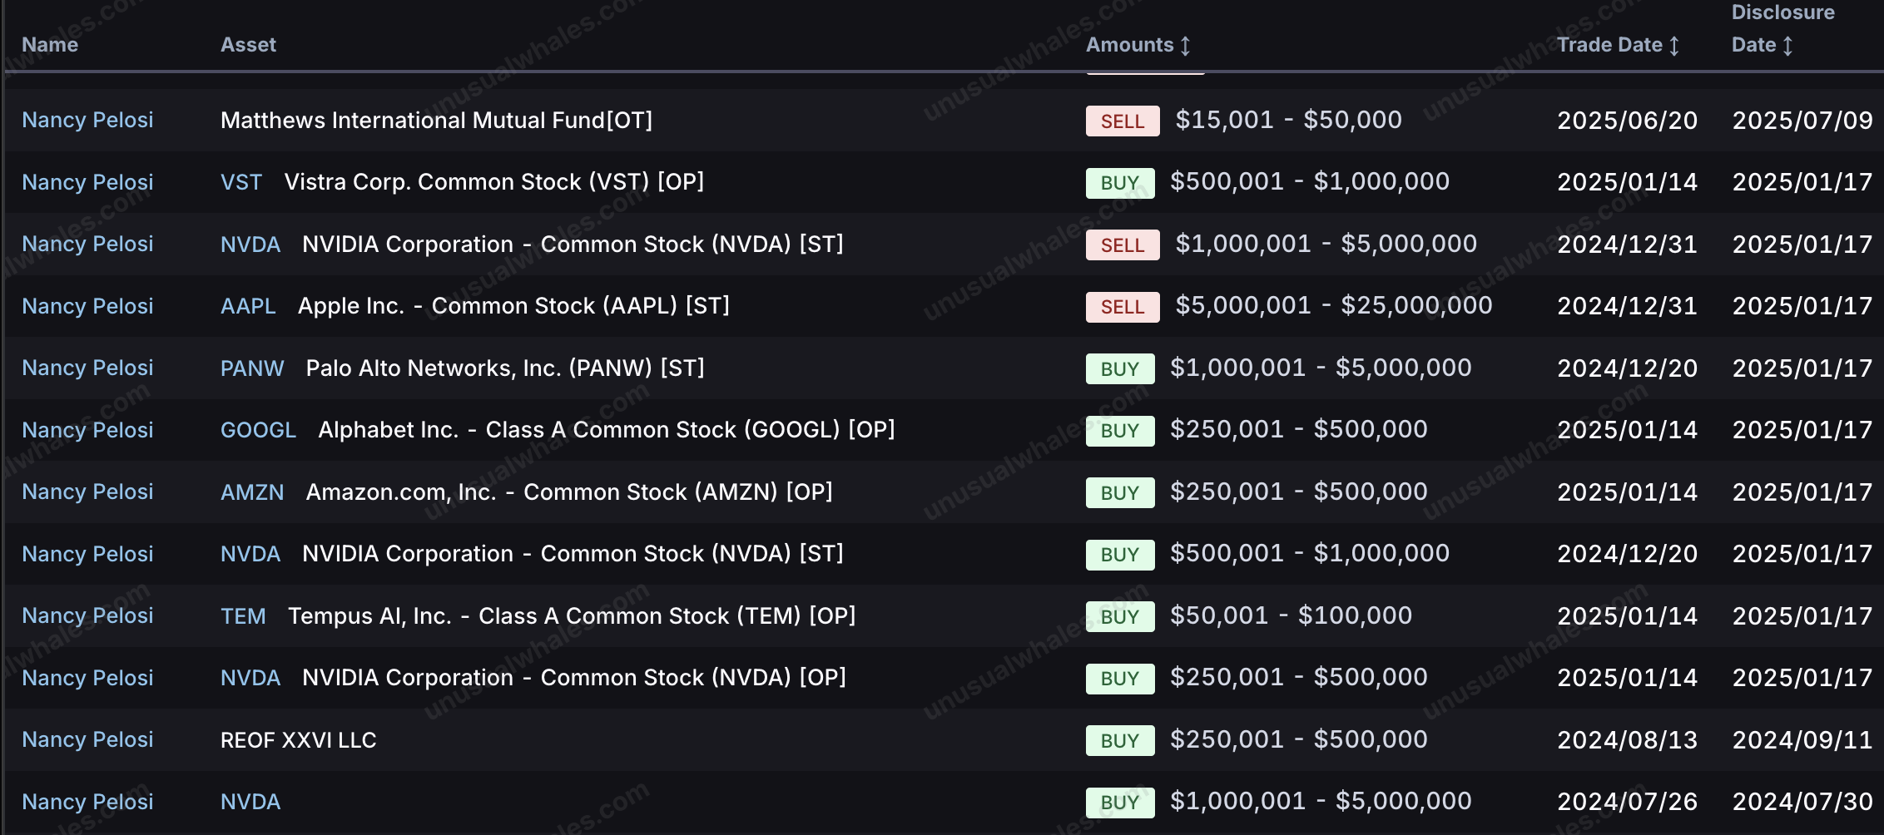
Task: Select the REOF XXVI LLC asset name
Action: pyautogui.click(x=298, y=740)
